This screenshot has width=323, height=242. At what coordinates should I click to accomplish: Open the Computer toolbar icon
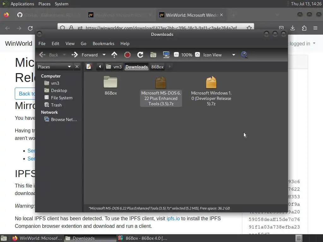click(166, 55)
